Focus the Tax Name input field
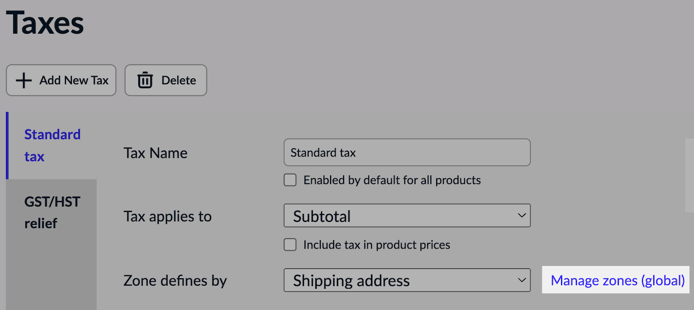The width and height of the screenshot is (694, 310). tap(406, 153)
